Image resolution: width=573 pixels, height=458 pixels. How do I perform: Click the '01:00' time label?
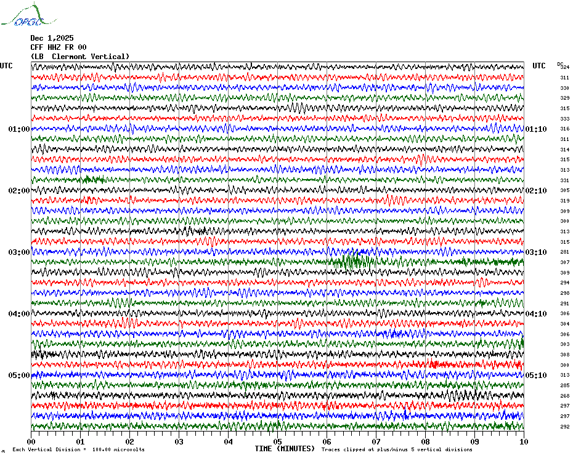click(19, 129)
